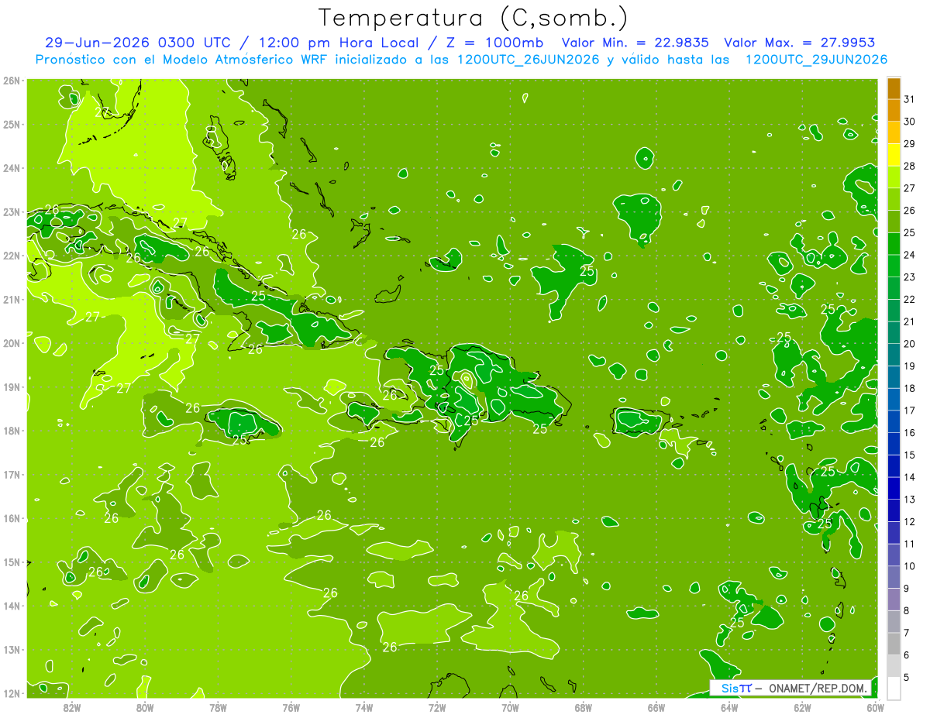Click the '72W' longitude axis label
The image size is (930, 718).
pos(437,707)
